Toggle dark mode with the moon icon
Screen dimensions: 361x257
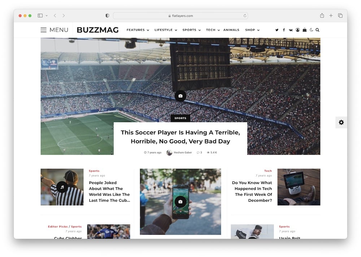[311, 30]
